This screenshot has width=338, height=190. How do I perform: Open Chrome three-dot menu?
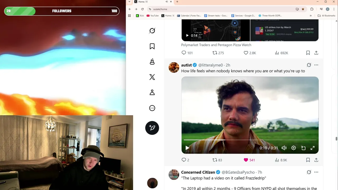click(x=334, y=9)
